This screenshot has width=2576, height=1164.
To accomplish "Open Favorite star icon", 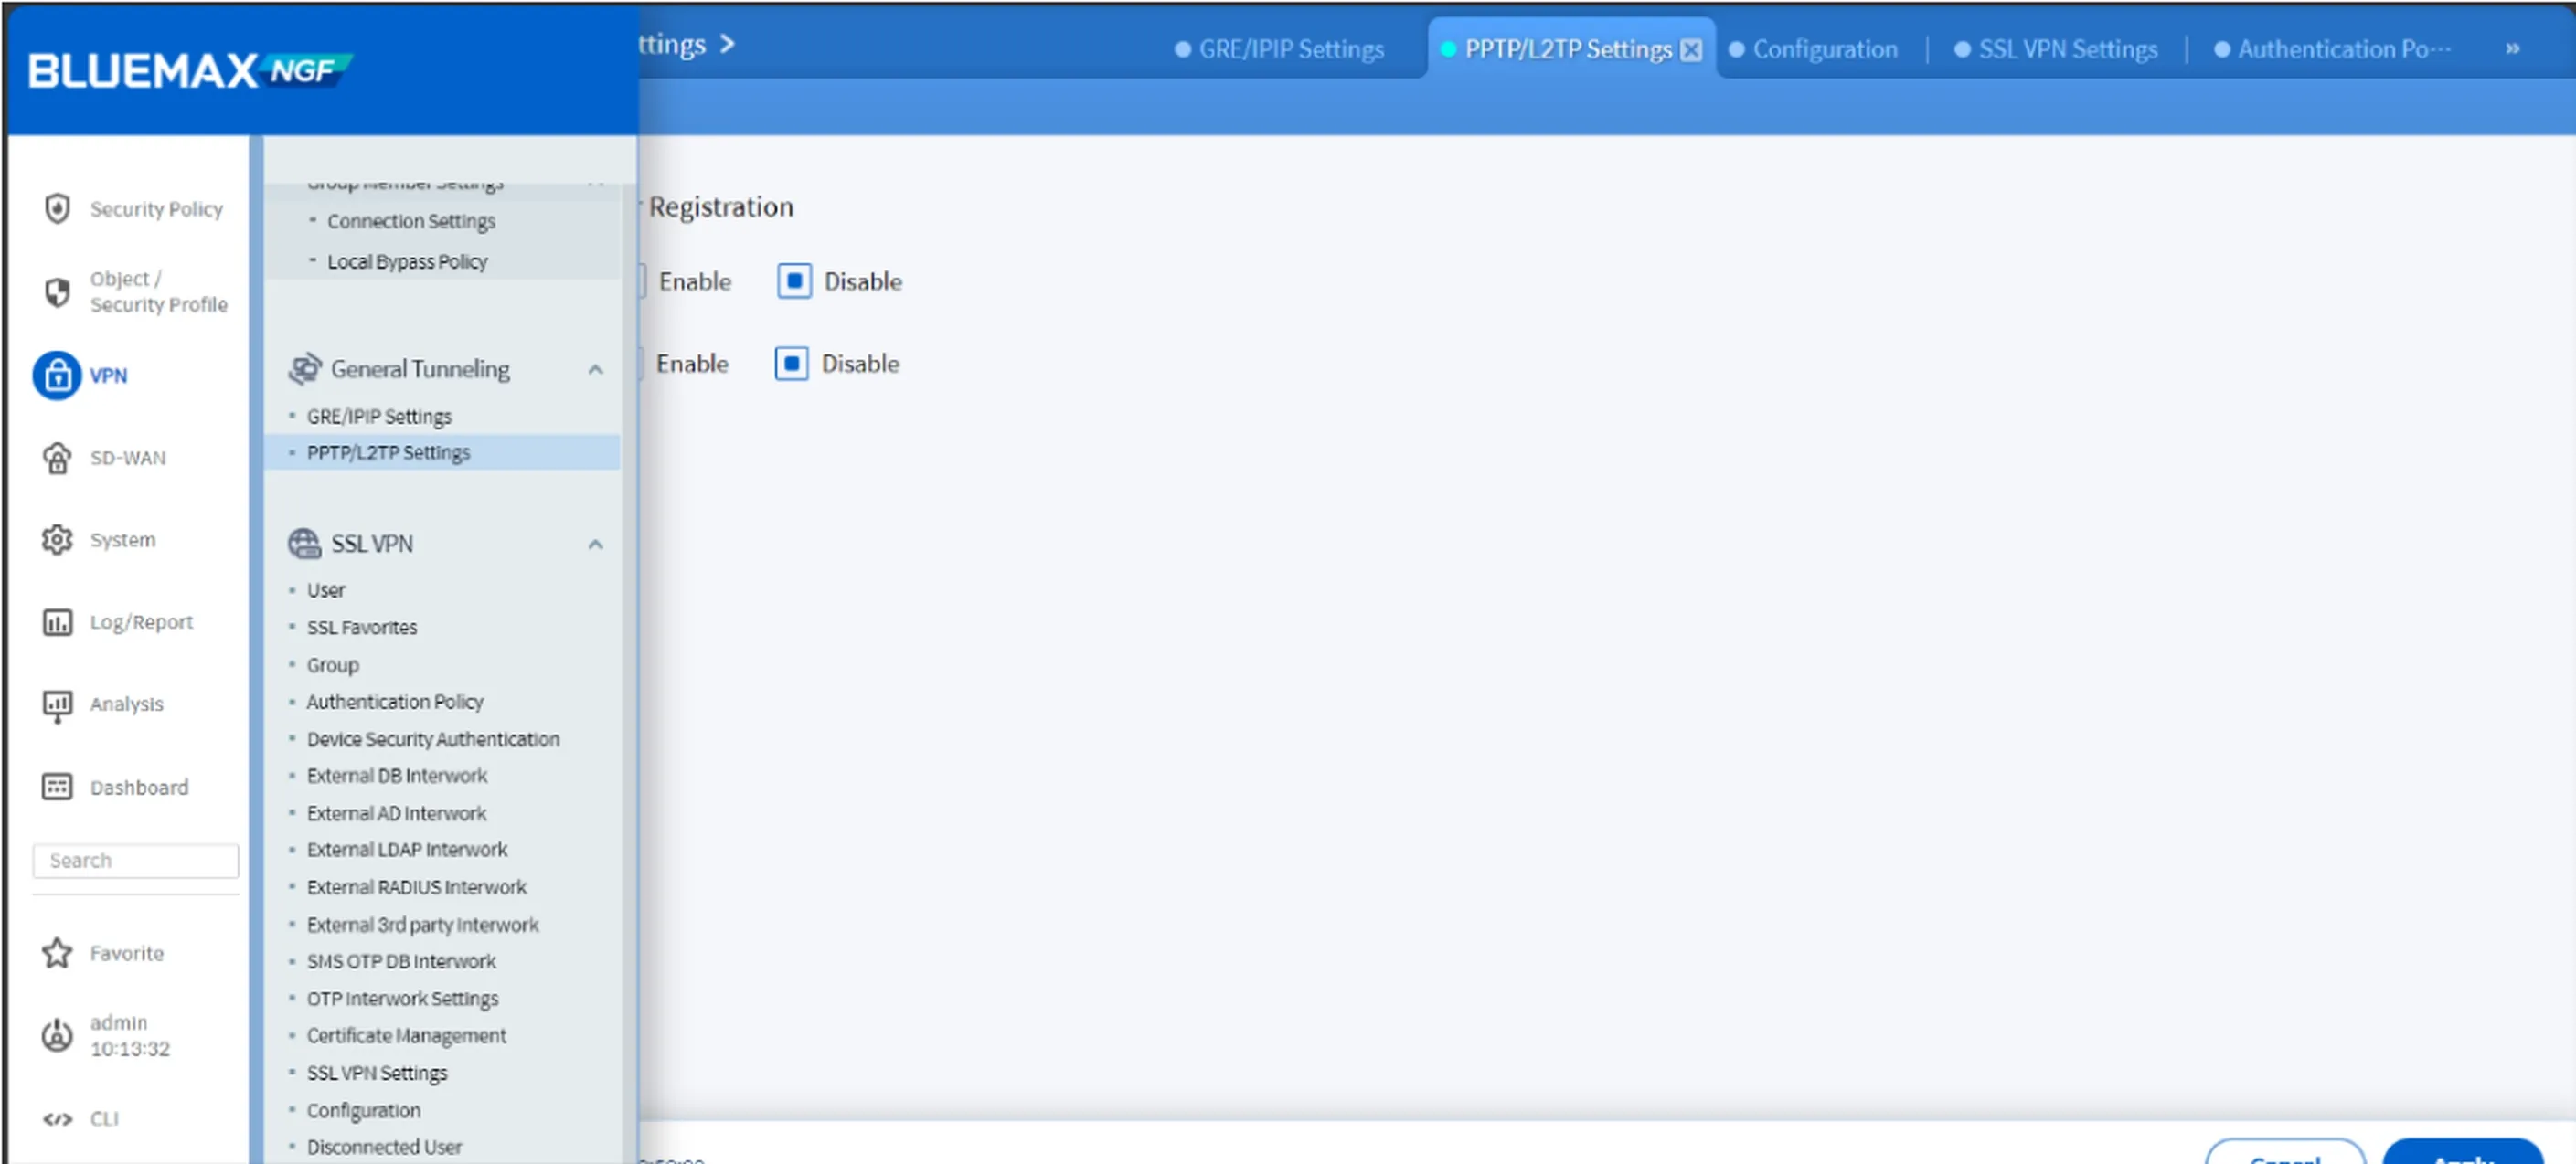I will tap(57, 953).
